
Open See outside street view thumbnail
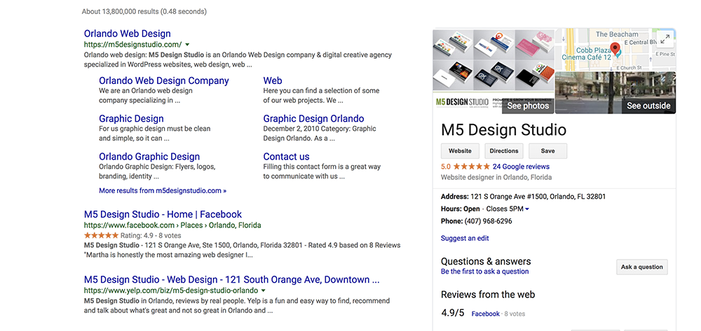pyautogui.click(x=615, y=93)
